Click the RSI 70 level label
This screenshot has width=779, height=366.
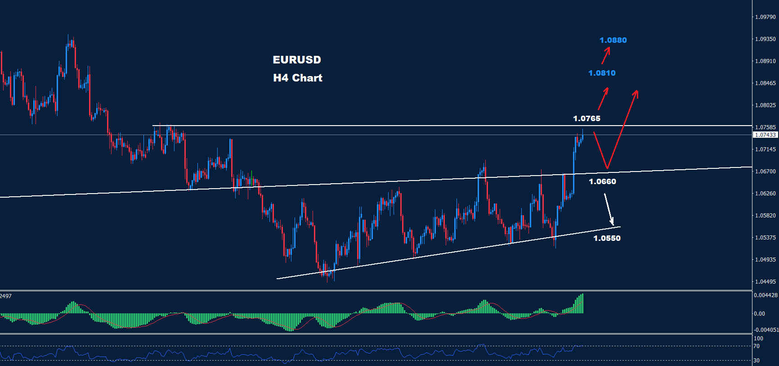[757, 346]
